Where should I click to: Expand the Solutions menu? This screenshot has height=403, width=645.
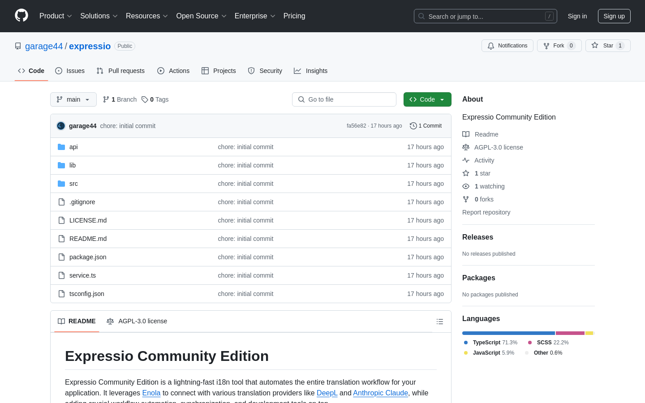[x=99, y=16]
